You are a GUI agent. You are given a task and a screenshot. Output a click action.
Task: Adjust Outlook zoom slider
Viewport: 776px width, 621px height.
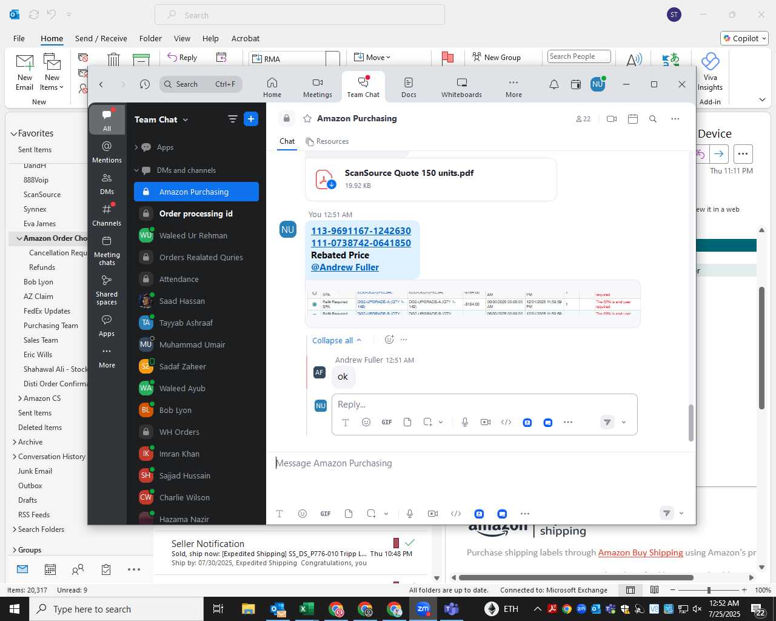click(x=709, y=590)
